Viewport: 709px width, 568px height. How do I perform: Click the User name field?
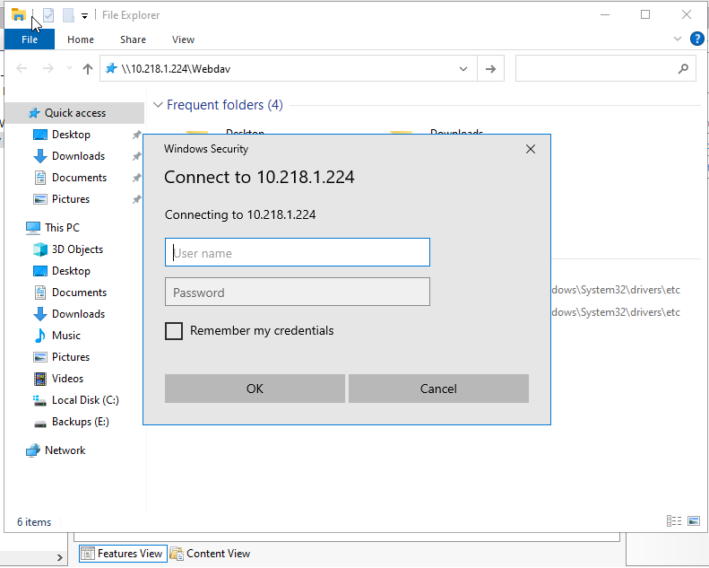pos(297,252)
